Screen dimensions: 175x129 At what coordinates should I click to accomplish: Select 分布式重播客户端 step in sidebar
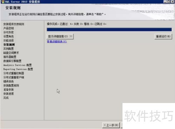[x=14, y=77]
